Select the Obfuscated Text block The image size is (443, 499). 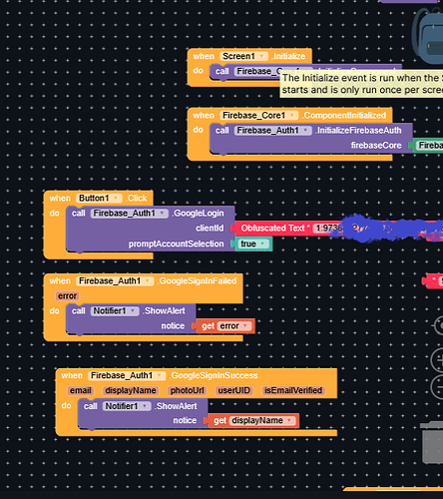tap(272, 229)
